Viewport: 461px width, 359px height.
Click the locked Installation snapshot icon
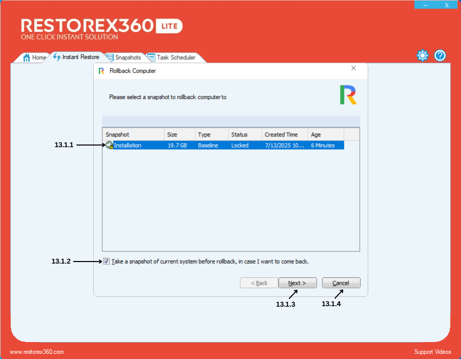pos(109,146)
